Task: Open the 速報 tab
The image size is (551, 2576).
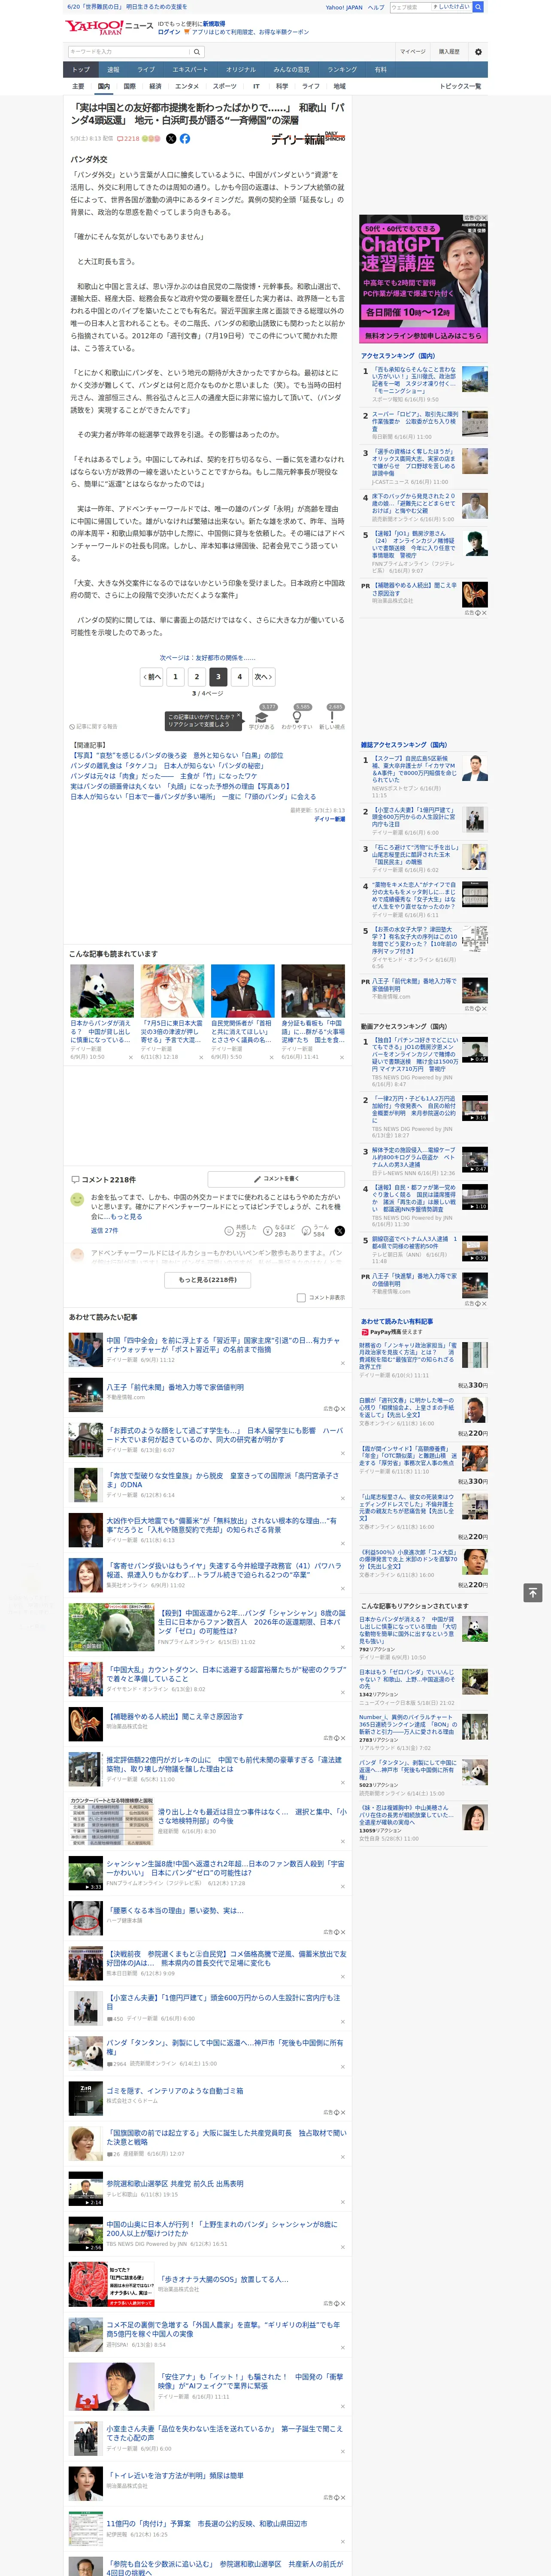Action: (x=113, y=69)
